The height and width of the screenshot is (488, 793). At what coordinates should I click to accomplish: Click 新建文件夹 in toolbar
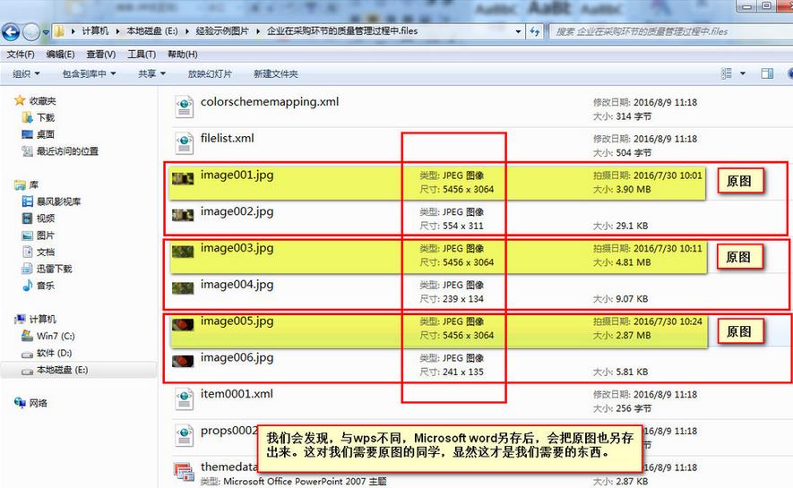[276, 73]
